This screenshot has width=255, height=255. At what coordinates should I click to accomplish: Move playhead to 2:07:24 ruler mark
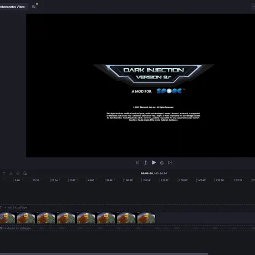[238, 180]
